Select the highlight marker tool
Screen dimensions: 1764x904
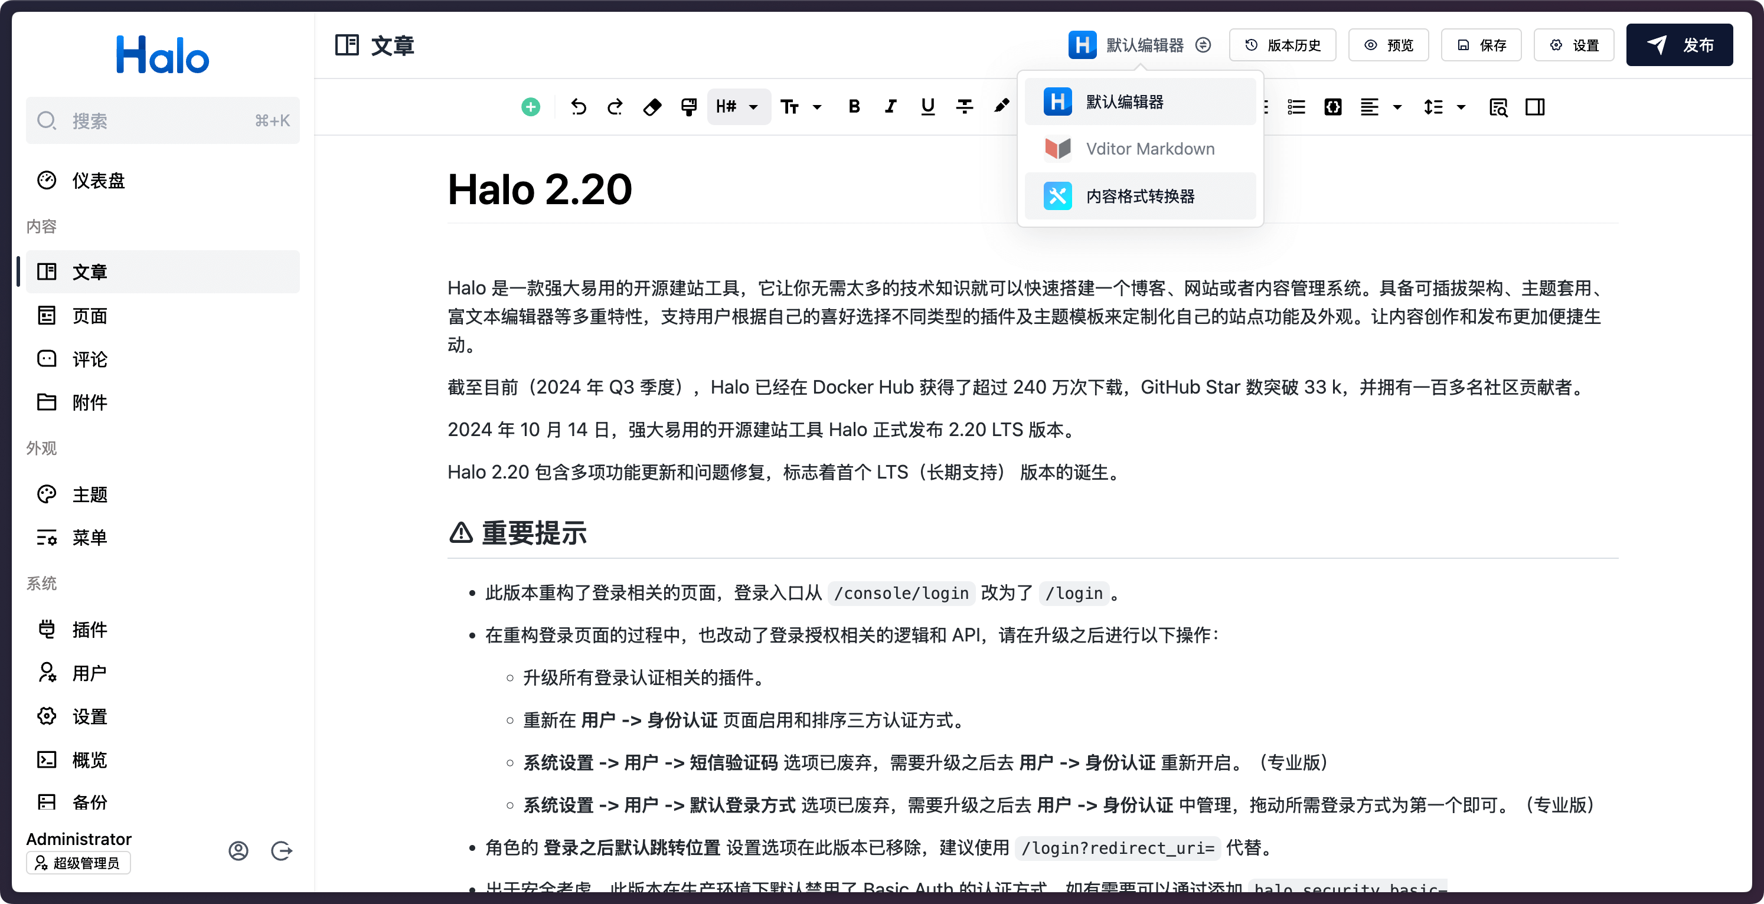[1001, 107]
